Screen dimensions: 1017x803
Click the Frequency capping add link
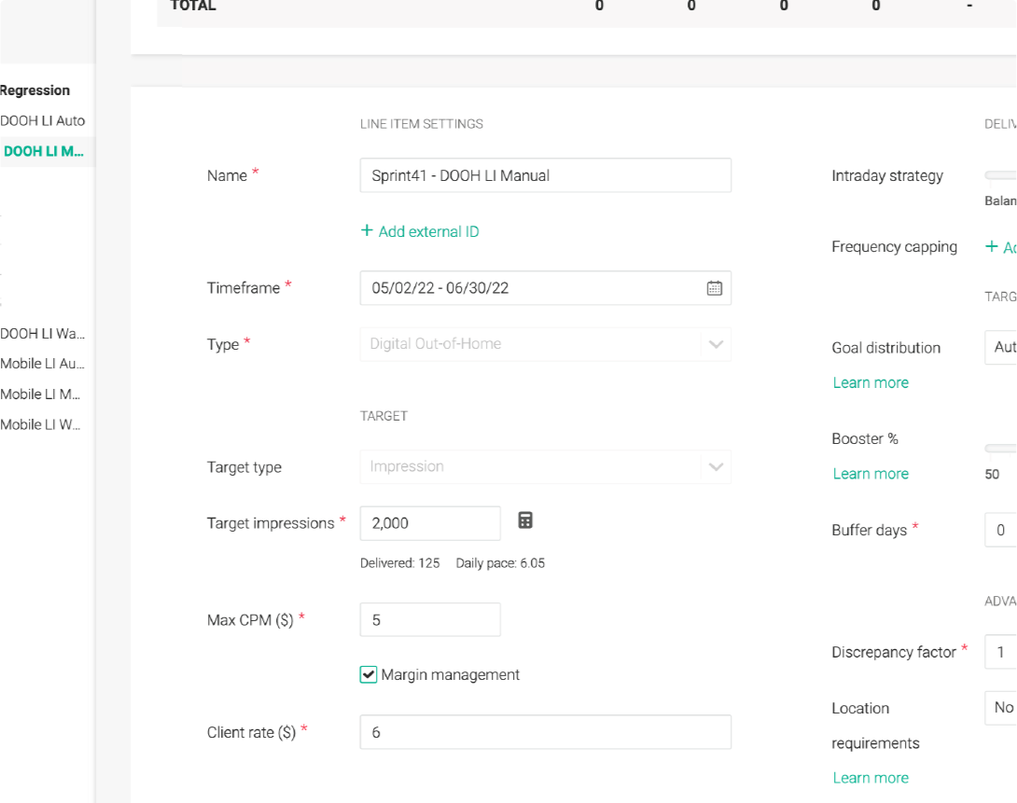(1000, 247)
